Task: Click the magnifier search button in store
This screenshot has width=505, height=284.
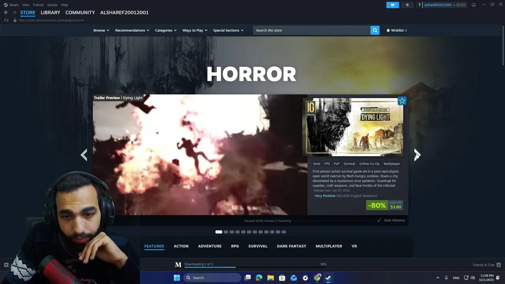Action: (375, 30)
